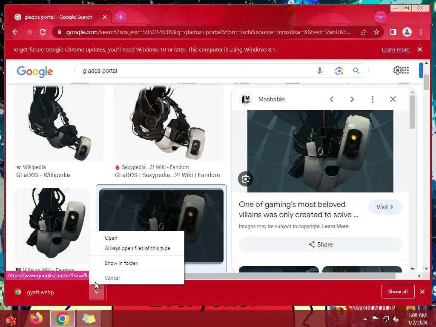Choose Cancel in the download menu

tap(137, 278)
